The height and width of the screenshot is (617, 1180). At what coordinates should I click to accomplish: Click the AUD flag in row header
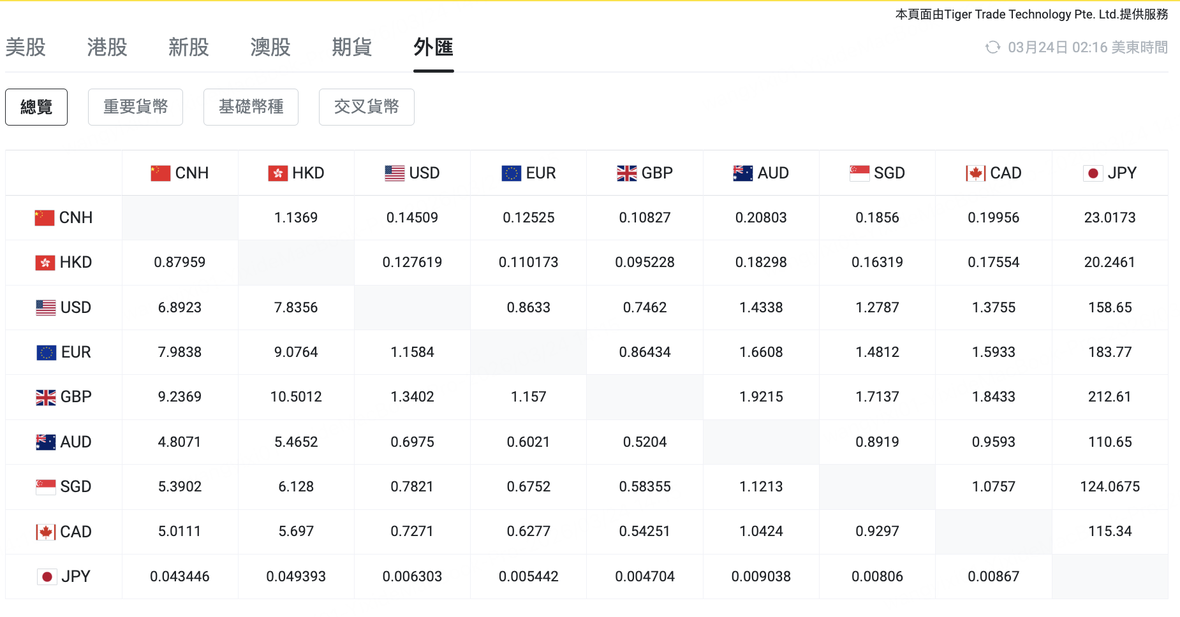click(x=46, y=442)
